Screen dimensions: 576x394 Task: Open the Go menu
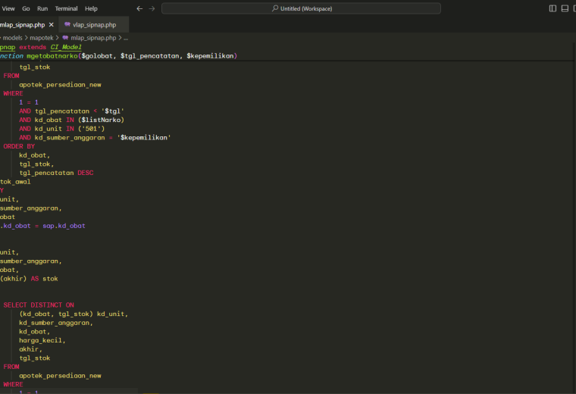pos(26,8)
